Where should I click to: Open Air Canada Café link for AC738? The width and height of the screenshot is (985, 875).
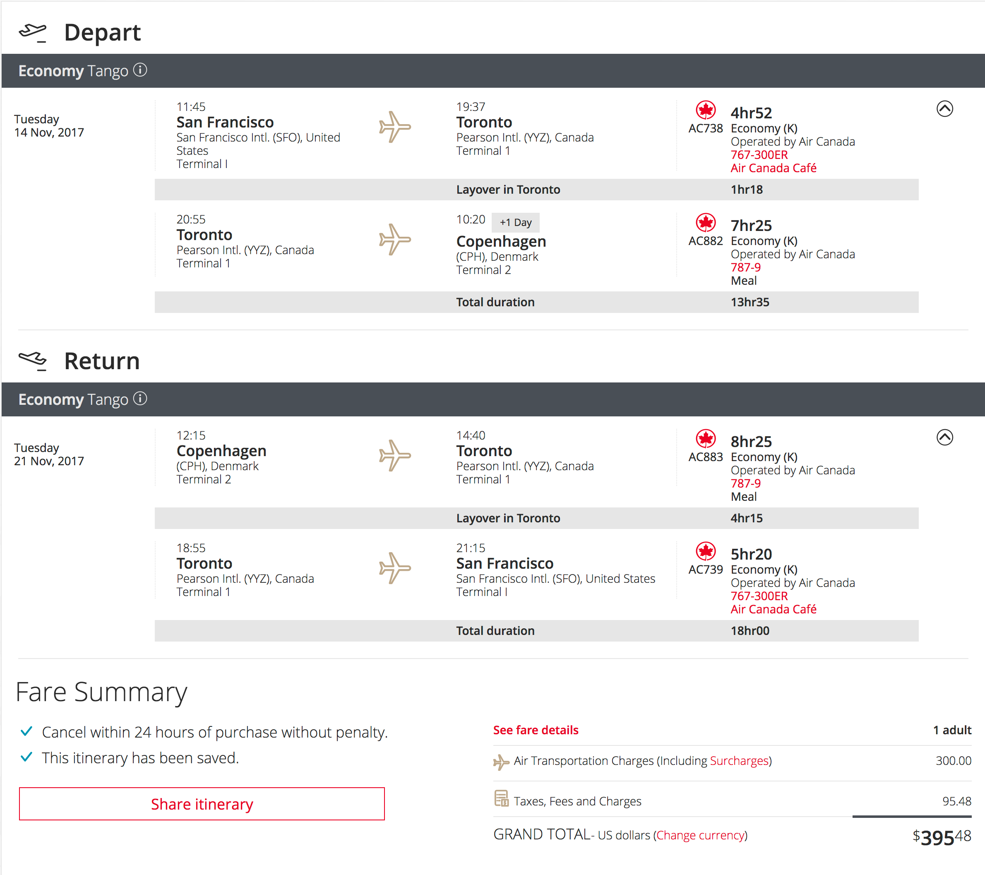click(773, 168)
